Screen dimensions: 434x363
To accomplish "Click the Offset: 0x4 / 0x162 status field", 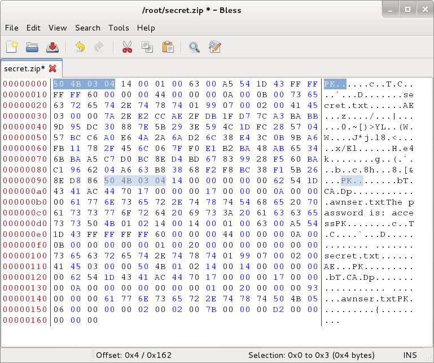I will 134,355.
